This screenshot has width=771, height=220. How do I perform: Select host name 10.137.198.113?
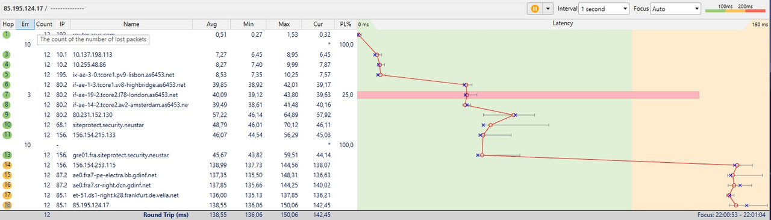pyautogui.click(x=92, y=55)
